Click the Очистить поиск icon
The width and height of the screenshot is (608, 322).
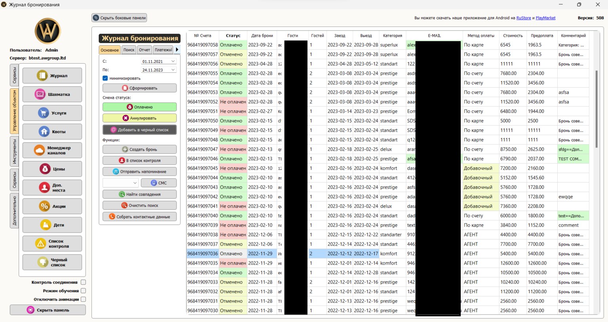[x=124, y=205]
